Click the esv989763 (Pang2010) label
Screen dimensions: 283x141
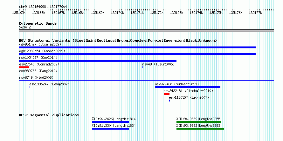pos(38,71)
